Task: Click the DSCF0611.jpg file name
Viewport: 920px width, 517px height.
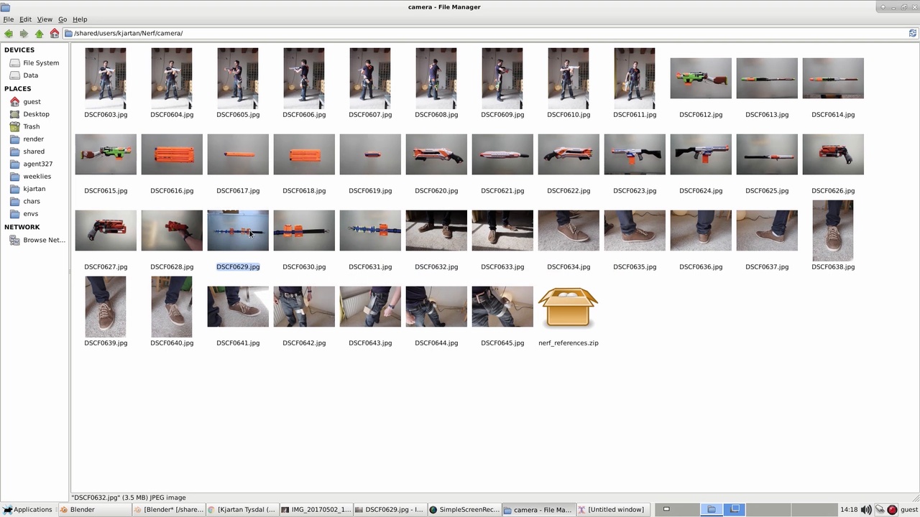Action: (x=635, y=114)
